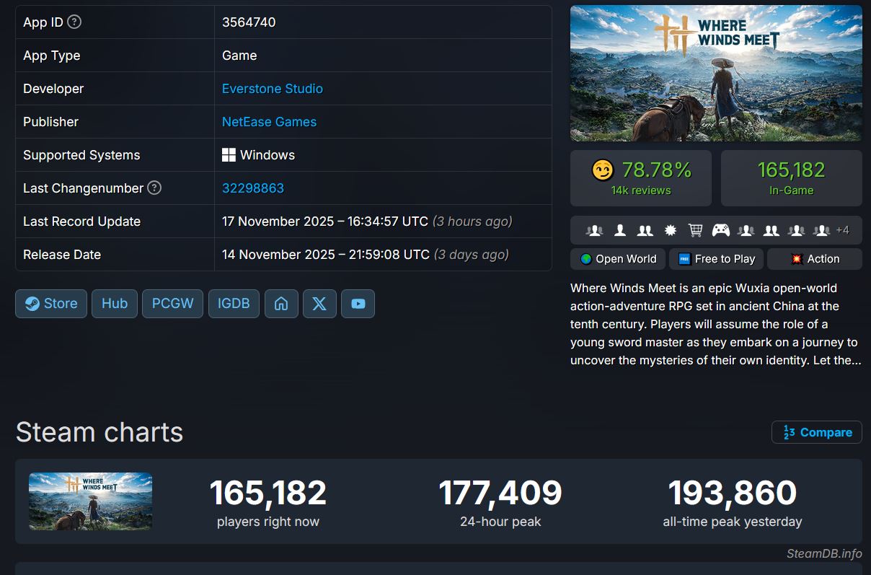The height and width of the screenshot is (575, 871).
Task: Click the 3 days ago note
Action: pos(472,255)
